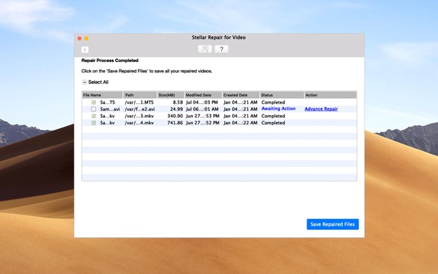438x274 pixels.
Task: Select the /var/...4.mkv path cell
Action: pyautogui.click(x=139, y=123)
